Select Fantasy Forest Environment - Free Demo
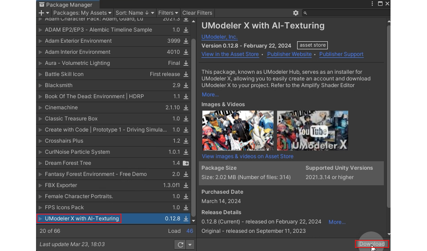Screen dimensions: 427x251 [x=113, y=174]
